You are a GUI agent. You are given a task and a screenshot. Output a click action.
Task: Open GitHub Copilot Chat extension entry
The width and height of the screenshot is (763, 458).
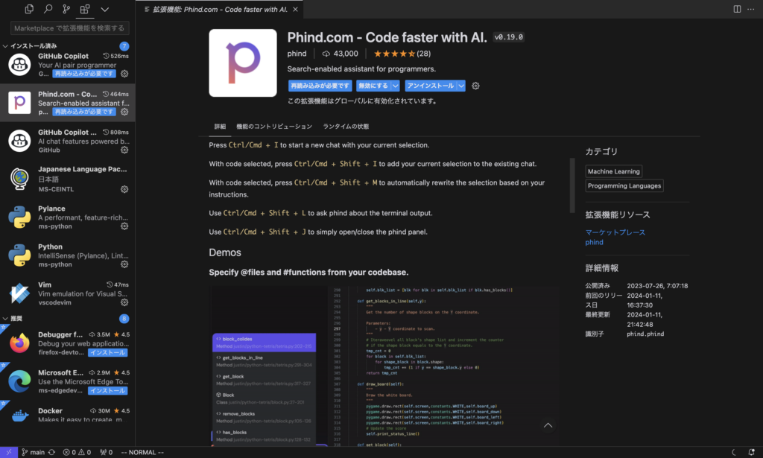click(x=68, y=141)
